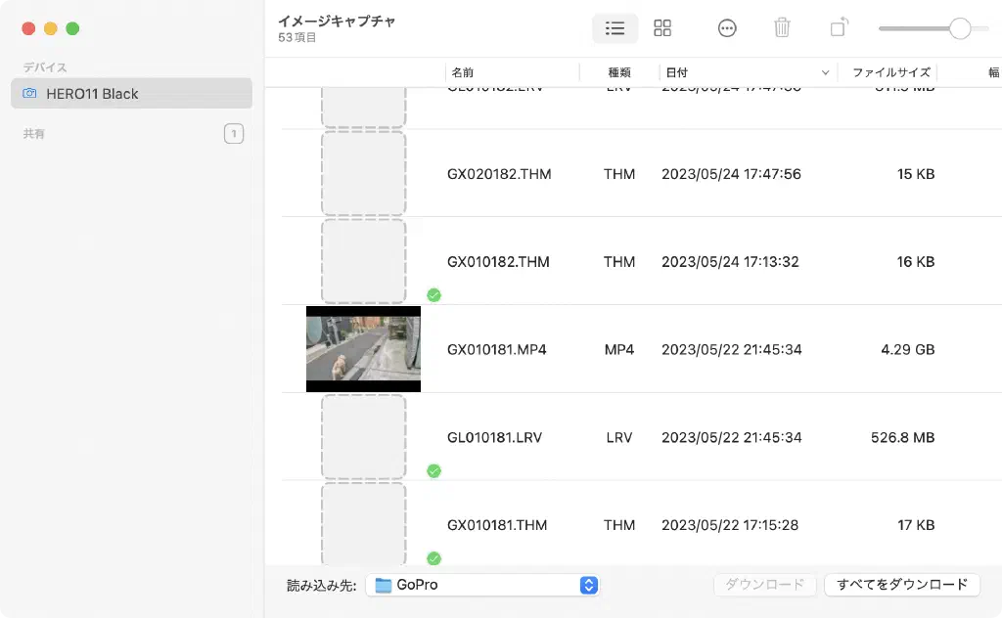Image resolution: width=1002 pixels, height=618 pixels.
Task: Switch to list view
Action: point(615,28)
